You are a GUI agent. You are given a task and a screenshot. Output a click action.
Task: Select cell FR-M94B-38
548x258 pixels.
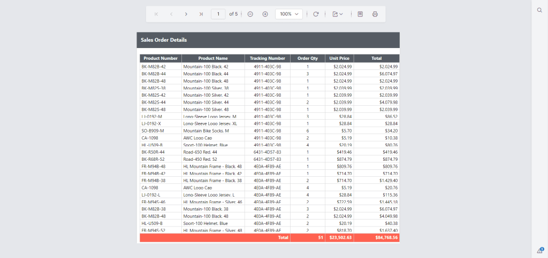point(161,181)
